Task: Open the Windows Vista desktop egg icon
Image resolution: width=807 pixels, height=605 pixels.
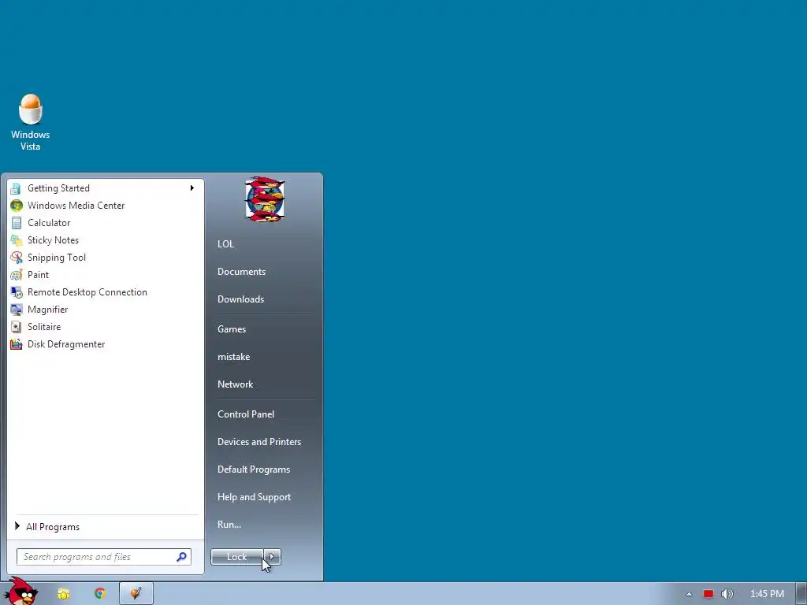Action: 31,109
